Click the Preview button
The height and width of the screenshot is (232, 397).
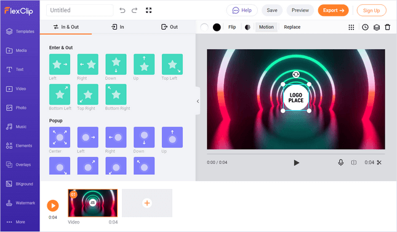click(x=300, y=10)
